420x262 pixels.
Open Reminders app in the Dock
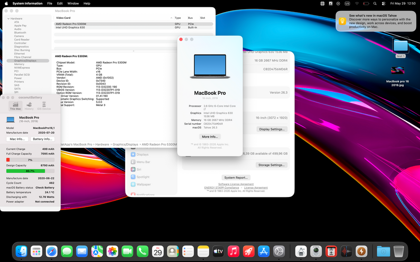[188, 251]
